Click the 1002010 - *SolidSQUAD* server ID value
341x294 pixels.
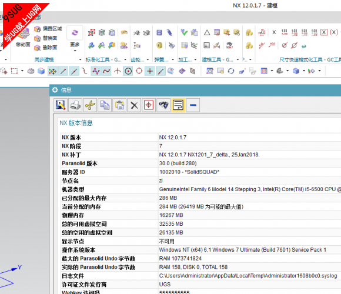point(189,172)
